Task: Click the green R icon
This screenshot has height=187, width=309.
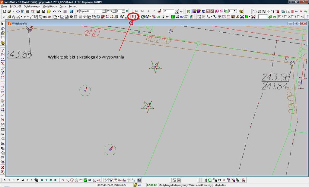Action: click(x=188, y=11)
